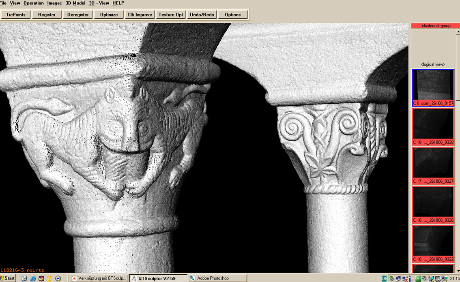
Task: Click the Undo/Redo button
Action: tap(202, 15)
